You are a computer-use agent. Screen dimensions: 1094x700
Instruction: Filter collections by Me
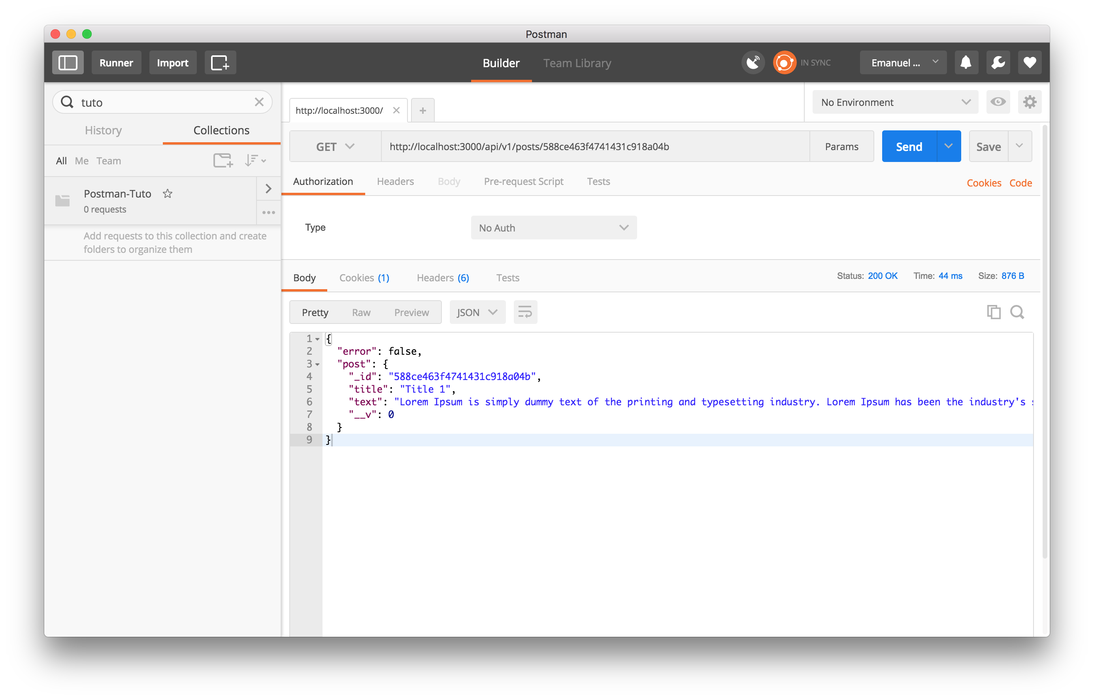[x=81, y=160]
